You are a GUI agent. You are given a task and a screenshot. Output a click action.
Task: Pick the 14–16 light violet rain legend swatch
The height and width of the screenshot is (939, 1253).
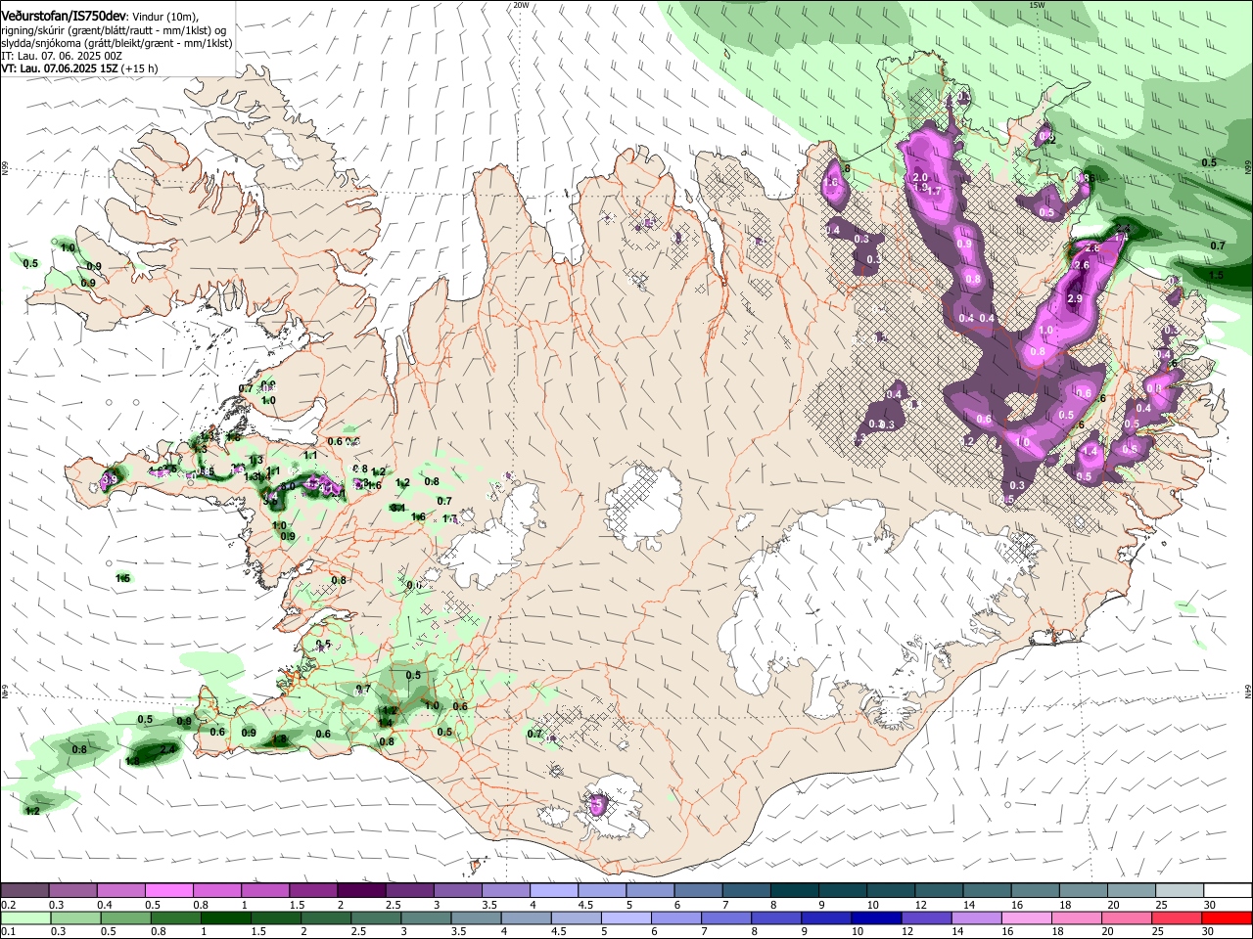tap(977, 917)
